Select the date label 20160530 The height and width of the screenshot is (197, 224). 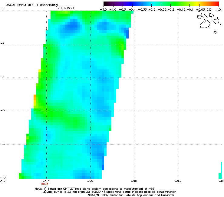[66, 8]
